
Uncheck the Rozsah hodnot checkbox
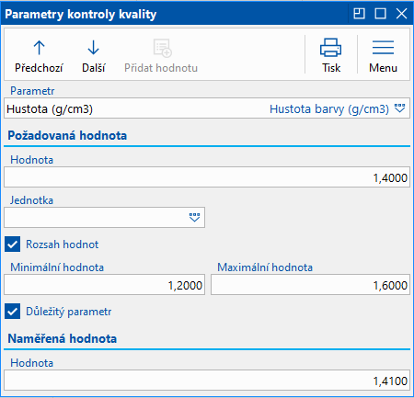point(12,244)
